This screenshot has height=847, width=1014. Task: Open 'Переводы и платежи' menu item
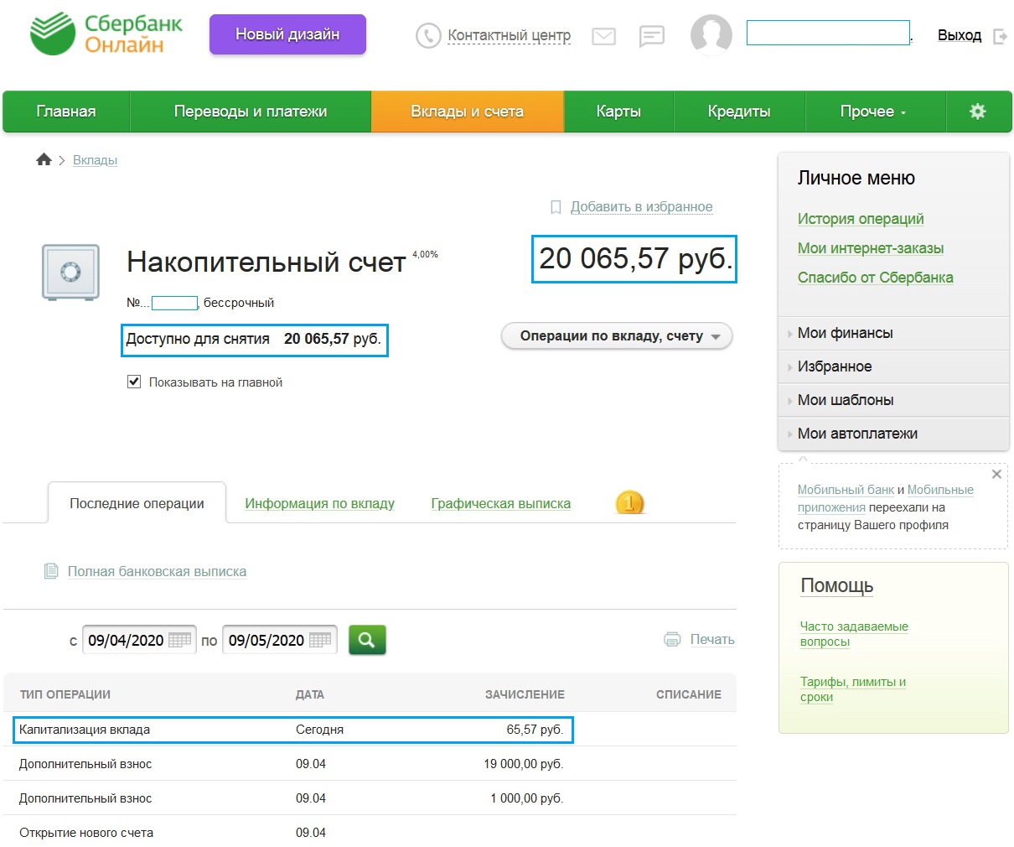[x=250, y=112]
